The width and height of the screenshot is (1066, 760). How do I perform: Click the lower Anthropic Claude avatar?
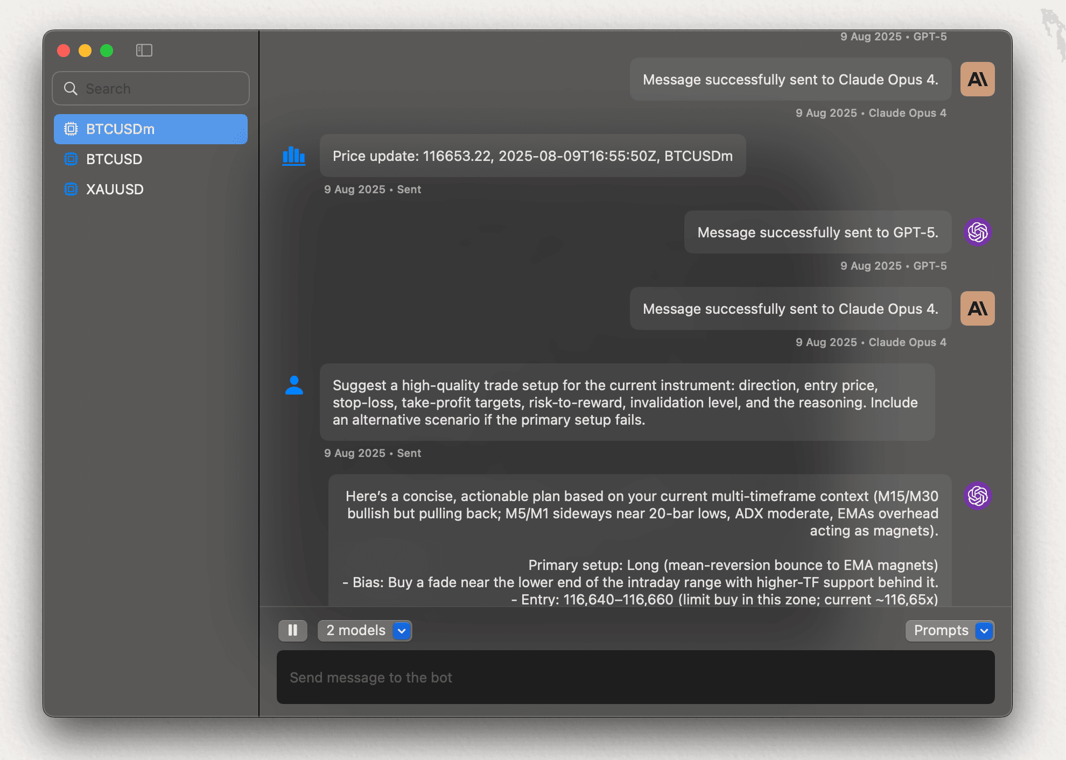[977, 309]
